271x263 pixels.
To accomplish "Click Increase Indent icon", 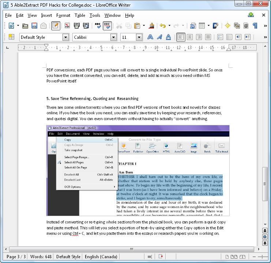I will 248,37.
